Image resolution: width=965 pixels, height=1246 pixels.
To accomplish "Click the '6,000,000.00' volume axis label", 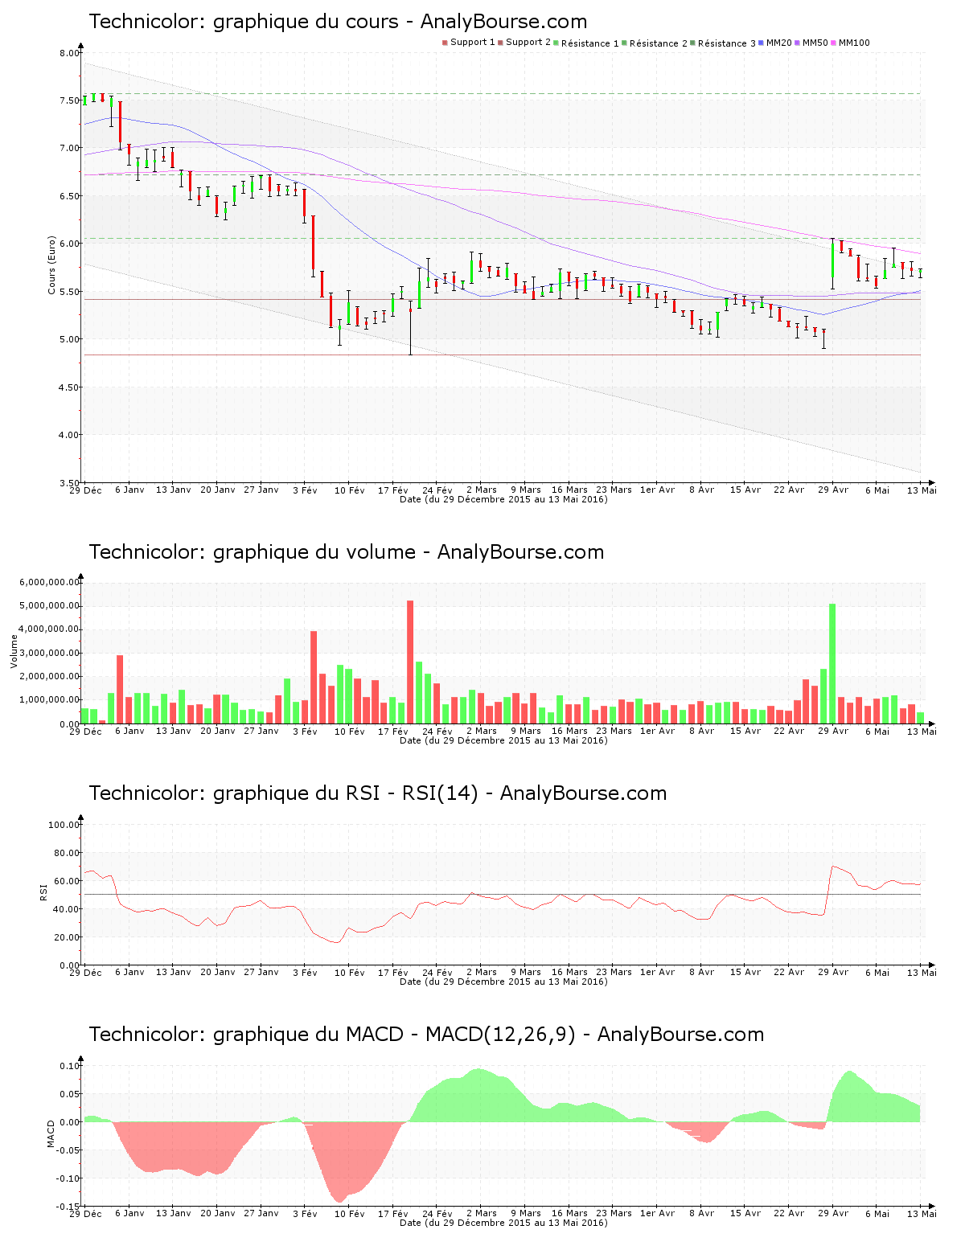I will (50, 582).
